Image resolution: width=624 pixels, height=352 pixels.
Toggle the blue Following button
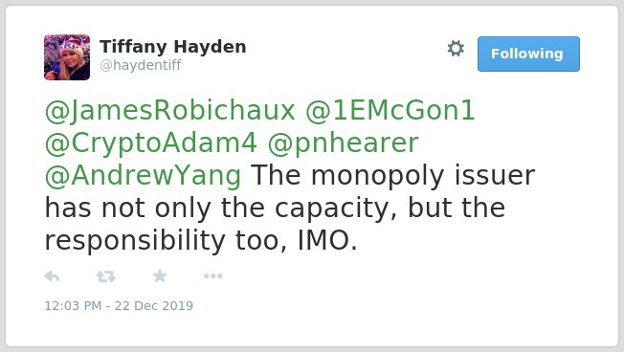coord(528,55)
